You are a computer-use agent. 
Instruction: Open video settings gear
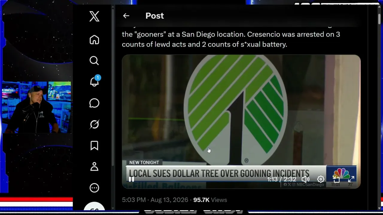[321, 179]
